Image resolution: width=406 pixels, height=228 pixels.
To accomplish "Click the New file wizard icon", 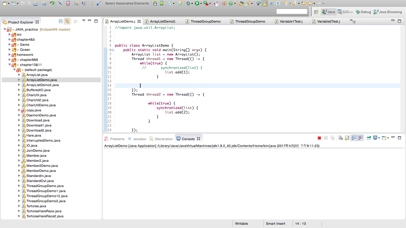I will (4, 3).
